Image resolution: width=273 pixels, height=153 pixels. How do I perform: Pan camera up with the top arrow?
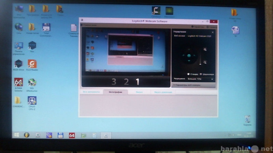click(189, 50)
